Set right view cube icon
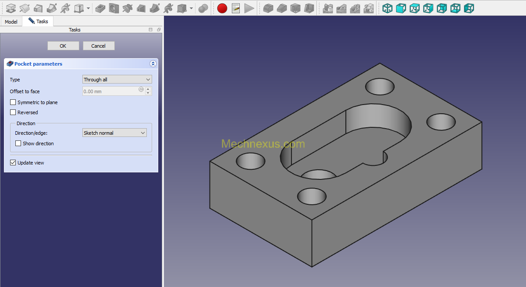 click(428, 8)
